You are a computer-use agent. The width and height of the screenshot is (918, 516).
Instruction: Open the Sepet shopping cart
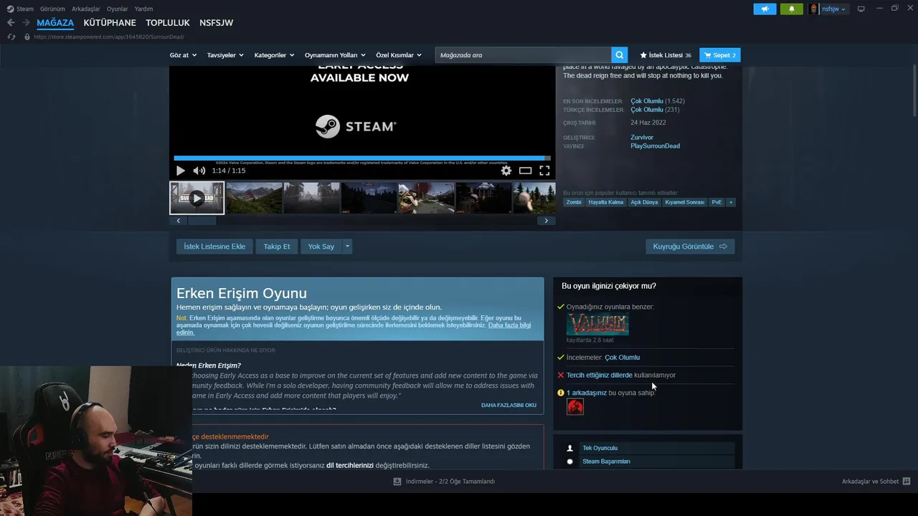[720, 55]
